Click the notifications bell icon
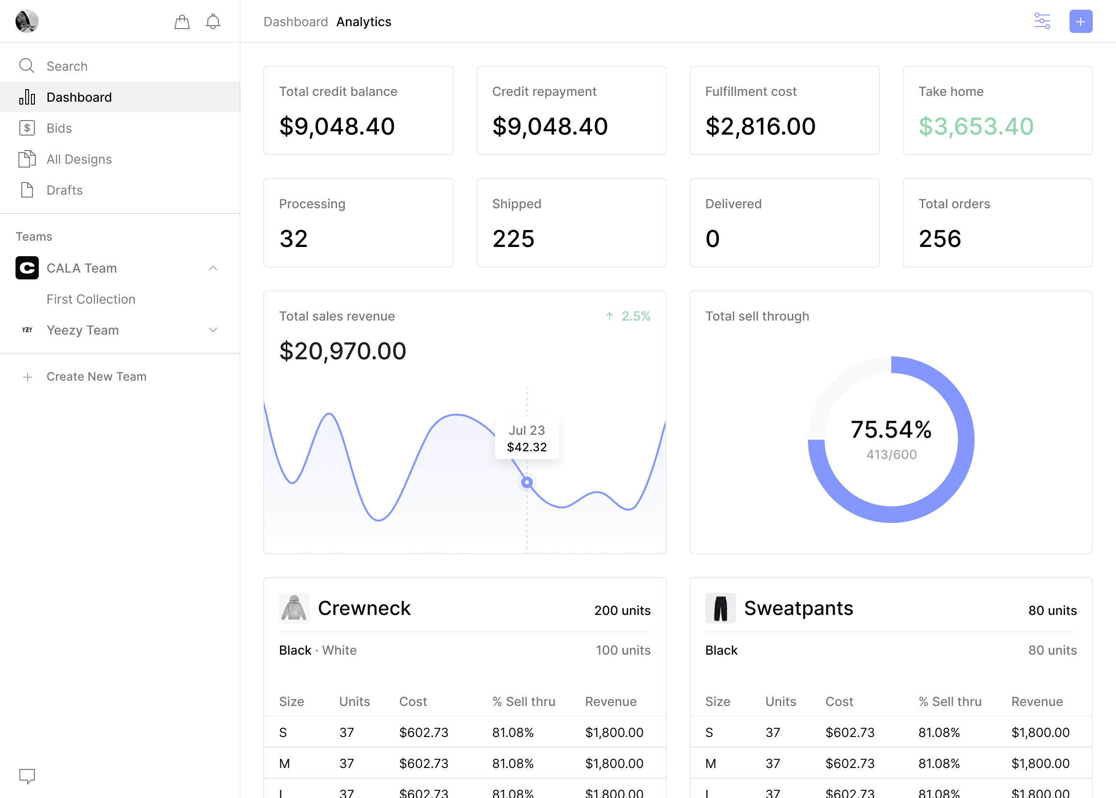 pos(213,22)
